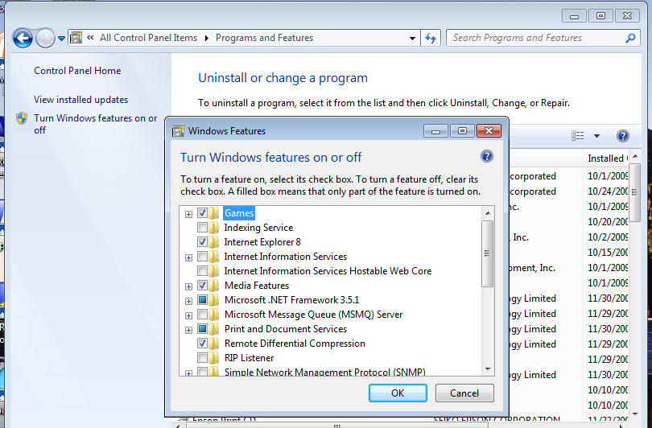Uncheck Remote Differential Compression checkbox
The width and height of the screenshot is (652, 428).
[x=202, y=344]
